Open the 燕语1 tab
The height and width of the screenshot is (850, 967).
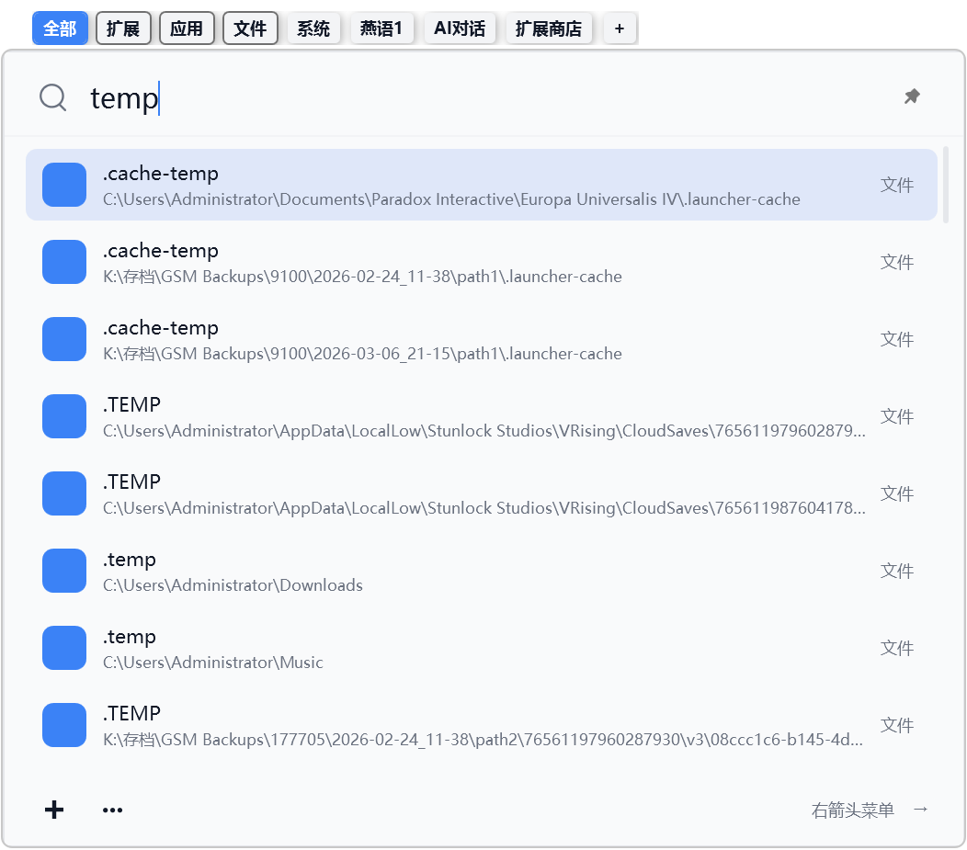coord(381,28)
